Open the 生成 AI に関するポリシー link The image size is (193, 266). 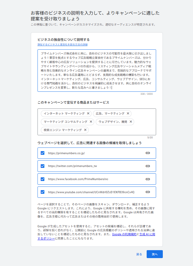(46, 239)
